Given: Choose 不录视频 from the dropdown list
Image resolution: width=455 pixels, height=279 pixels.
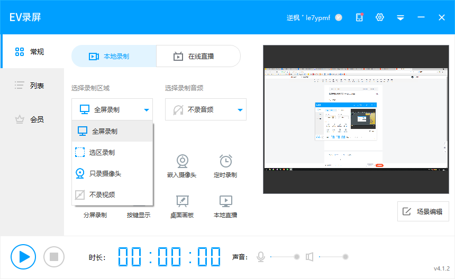Looking at the screenshot, I should tap(112, 194).
